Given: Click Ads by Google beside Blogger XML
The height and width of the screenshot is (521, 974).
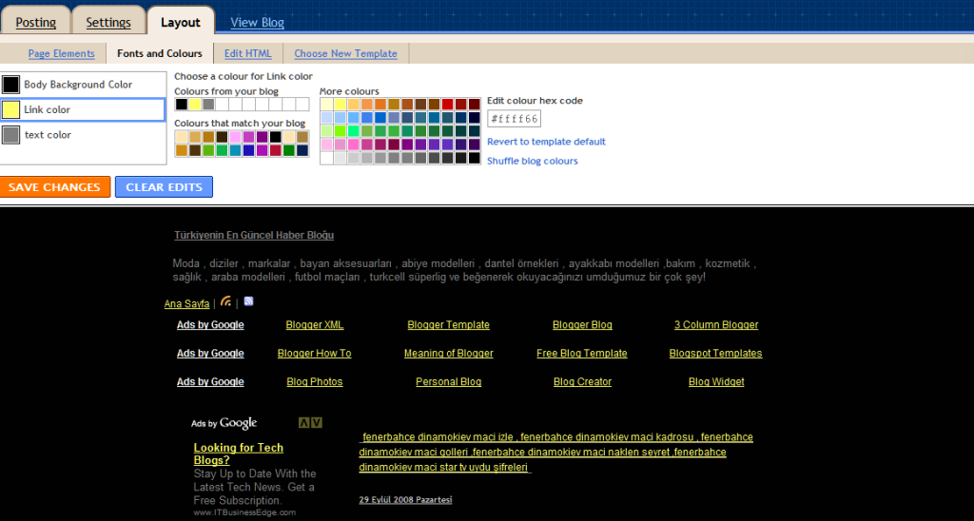Looking at the screenshot, I should point(210,325).
